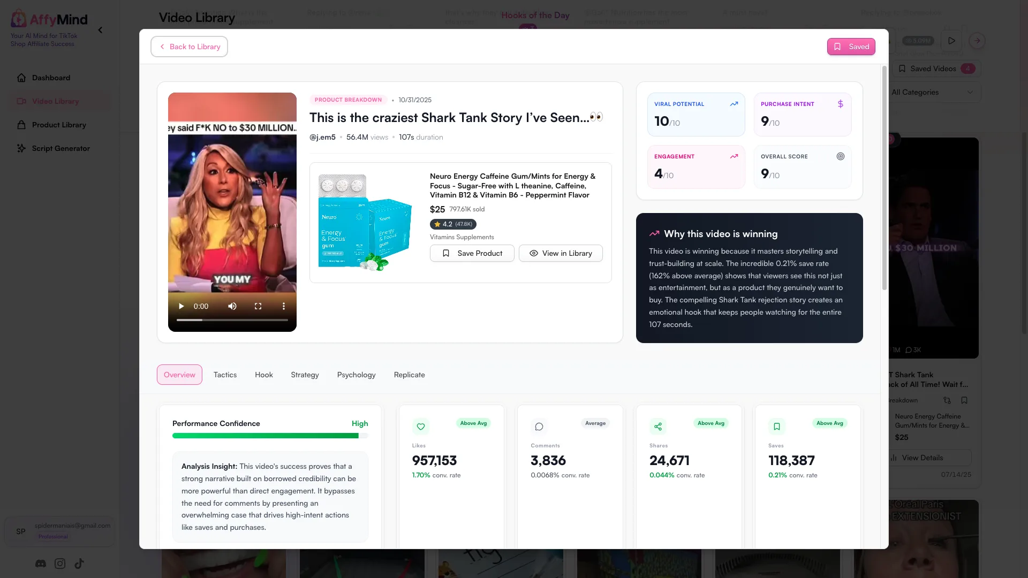The image size is (1028, 578).
Task: Click the Overall Score target icon
Action: coord(841,156)
